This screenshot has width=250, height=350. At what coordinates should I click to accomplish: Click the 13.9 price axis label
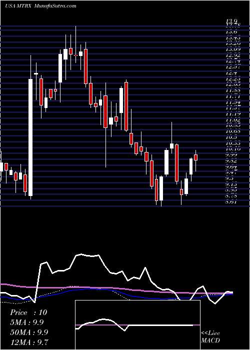(231, 21)
